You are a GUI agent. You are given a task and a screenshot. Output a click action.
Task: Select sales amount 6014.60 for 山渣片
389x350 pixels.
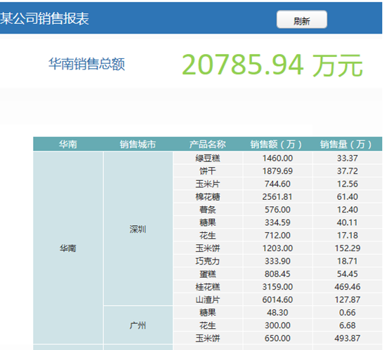(277, 299)
